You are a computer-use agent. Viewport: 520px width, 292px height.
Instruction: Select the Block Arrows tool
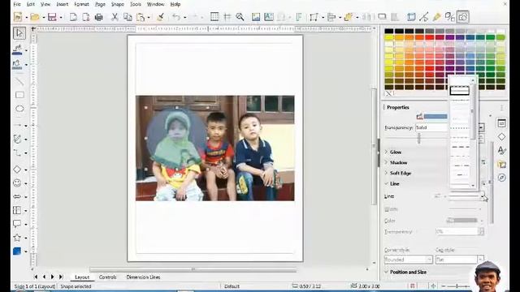tap(17, 196)
